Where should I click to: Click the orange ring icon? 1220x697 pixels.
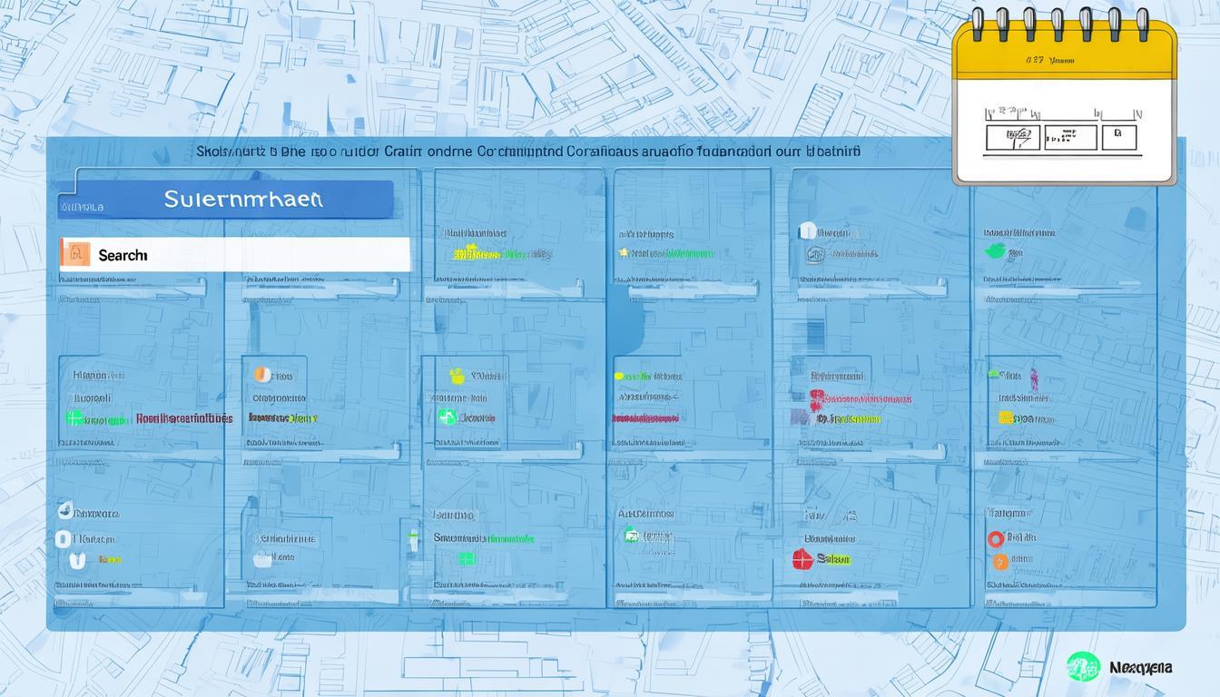pyautogui.click(x=996, y=538)
